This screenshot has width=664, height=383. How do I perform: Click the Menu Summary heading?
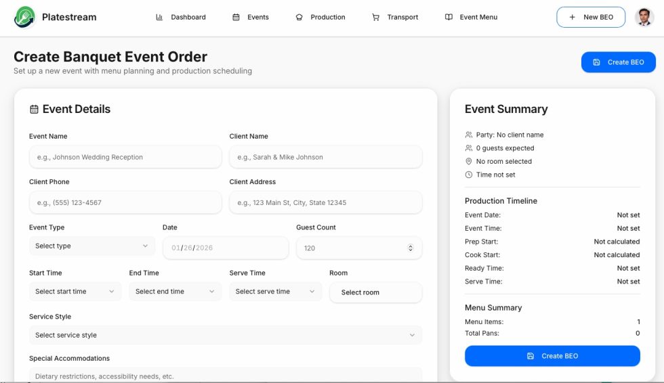(493, 308)
